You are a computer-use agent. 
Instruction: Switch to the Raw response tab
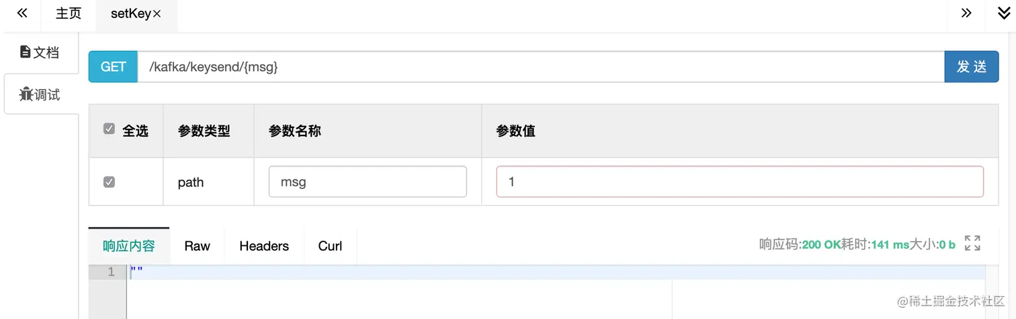coord(197,246)
